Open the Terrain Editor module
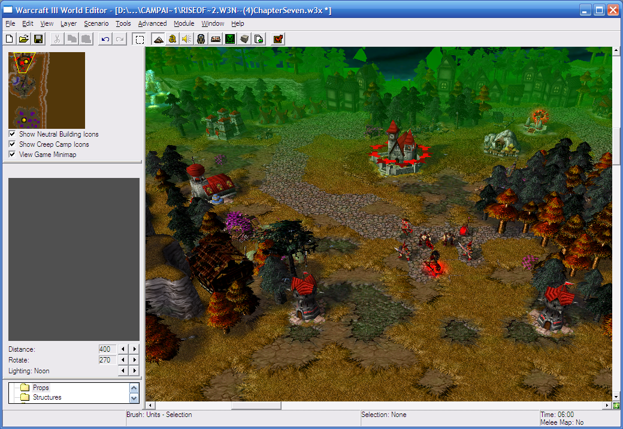The height and width of the screenshot is (429, 623). coord(158,39)
